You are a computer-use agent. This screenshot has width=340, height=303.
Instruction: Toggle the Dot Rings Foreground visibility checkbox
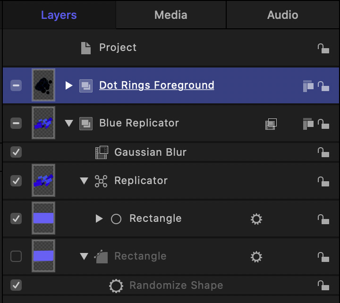coord(16,85)
